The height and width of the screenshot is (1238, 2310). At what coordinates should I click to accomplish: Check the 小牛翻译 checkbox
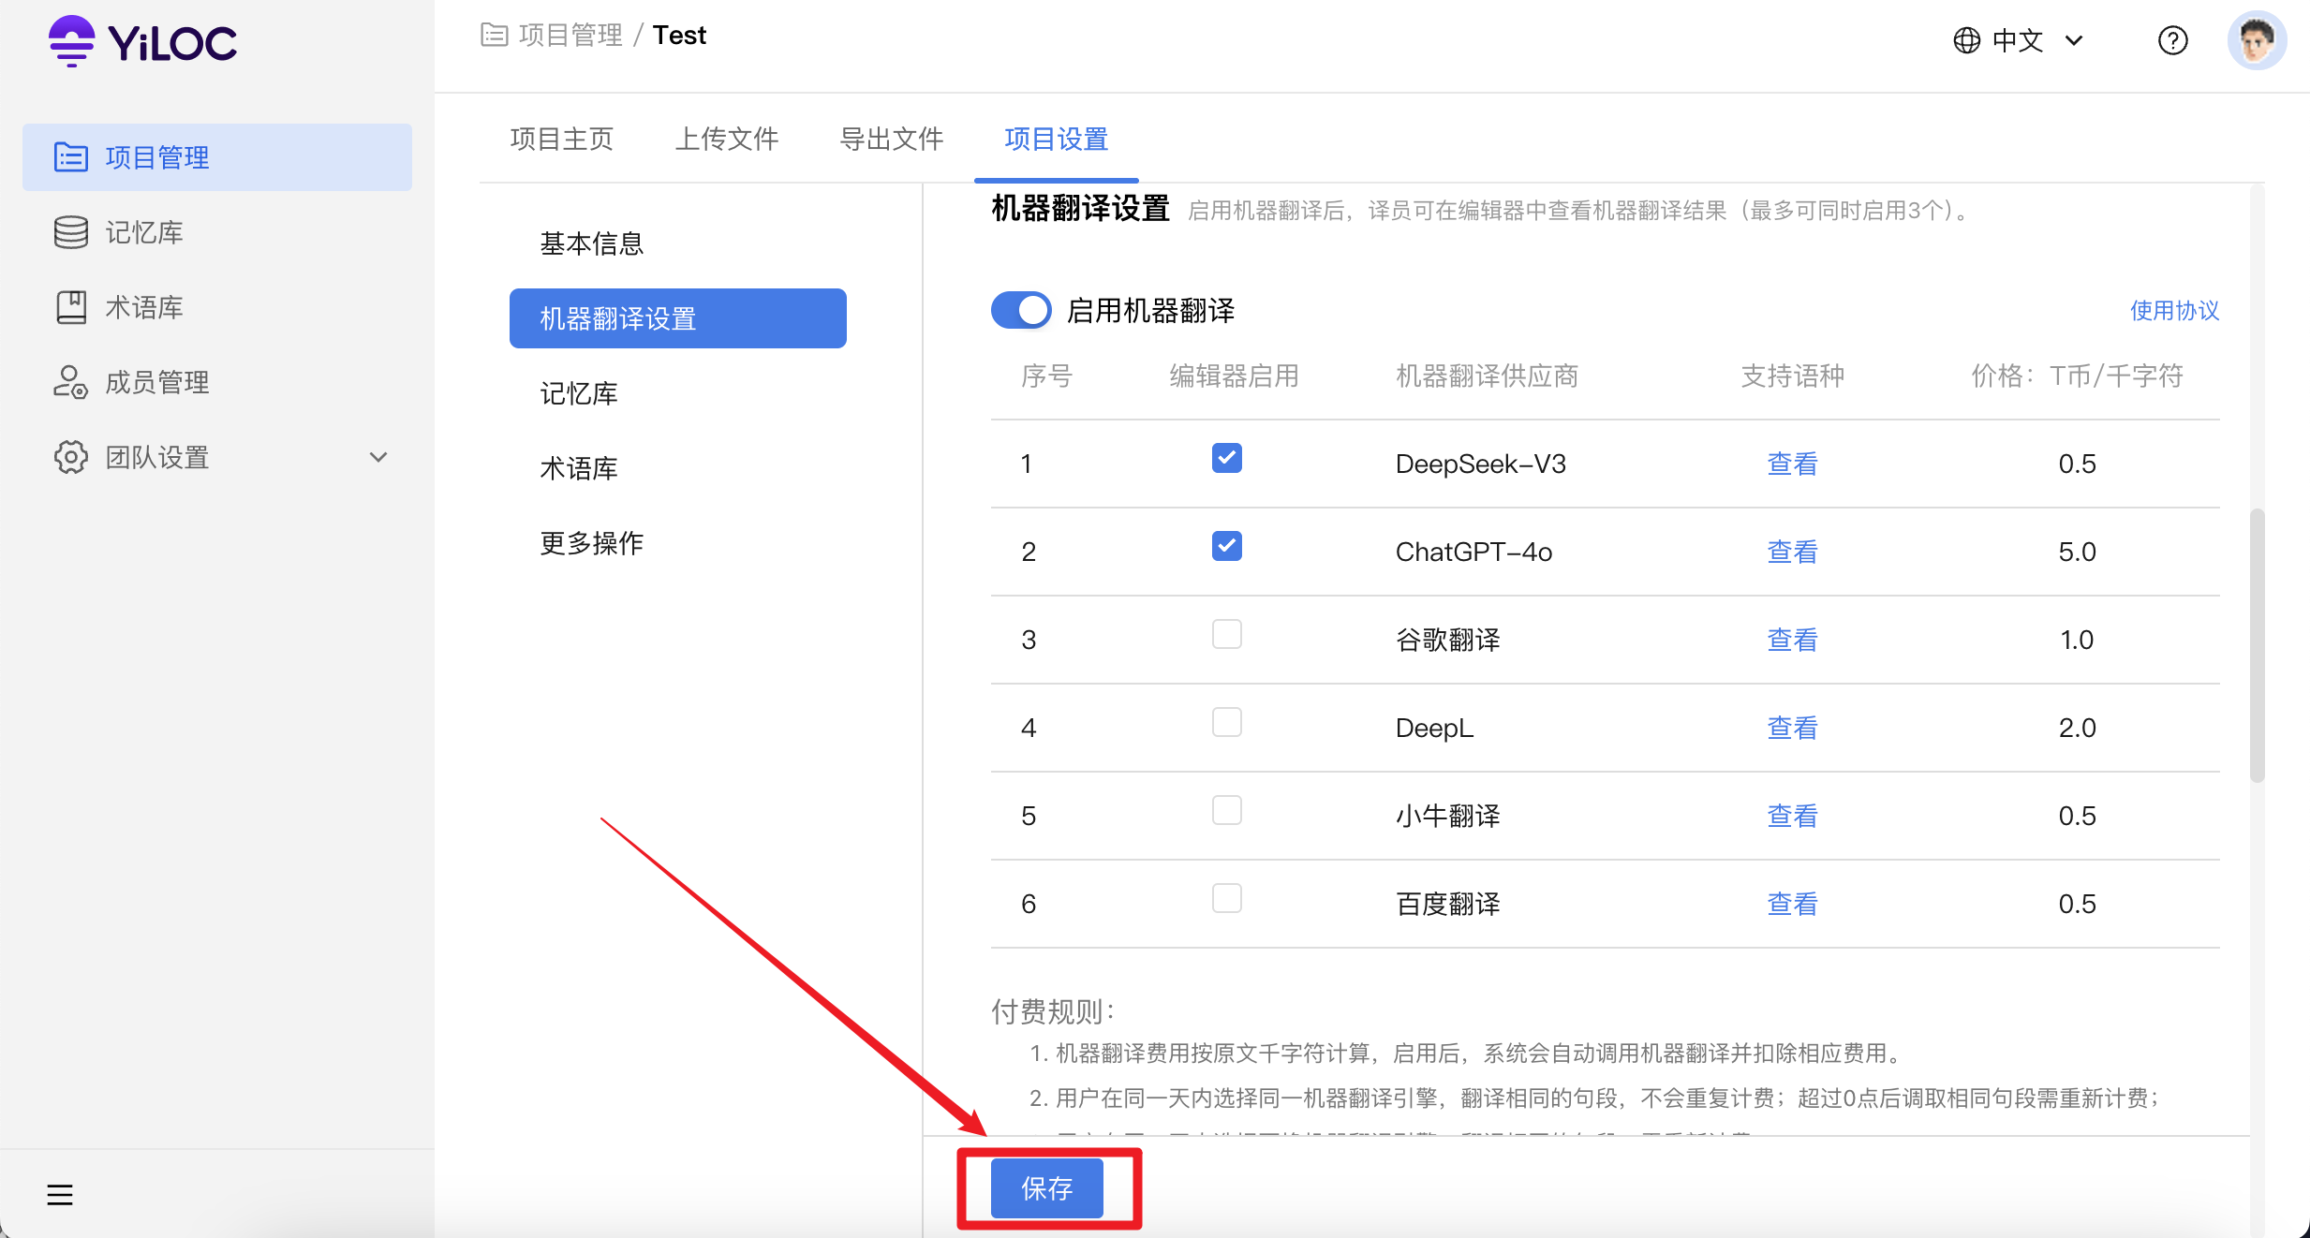(1226, 810)
